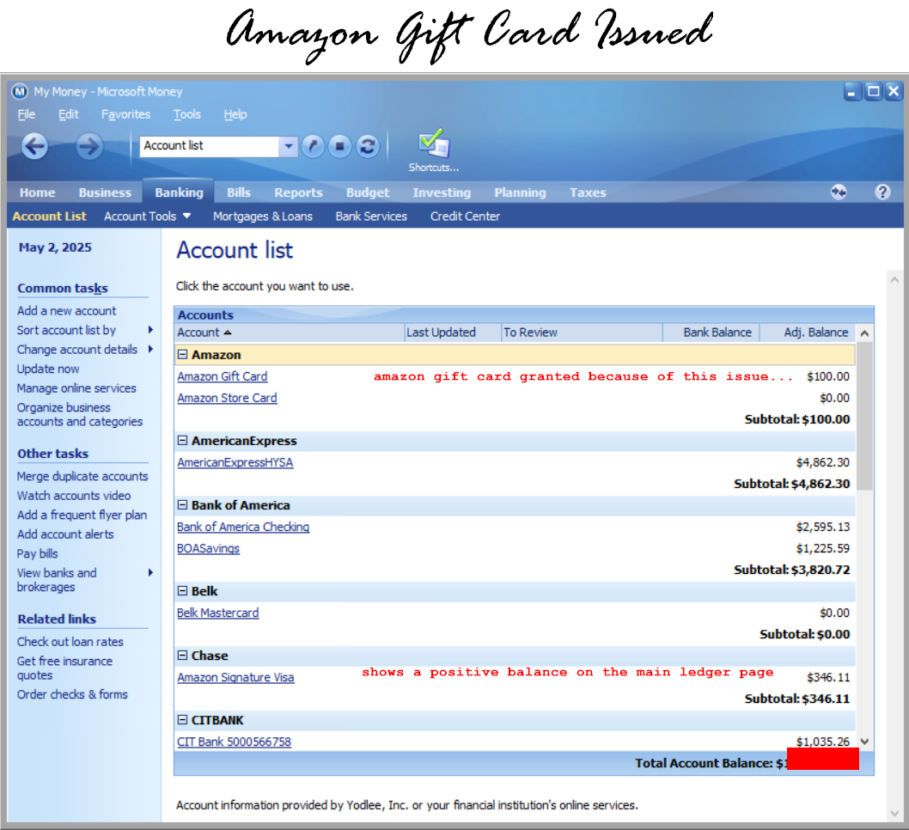Screen dimensions: 909x830
Task: Open Bank Services in the sub-navigation
Action: 371,217
